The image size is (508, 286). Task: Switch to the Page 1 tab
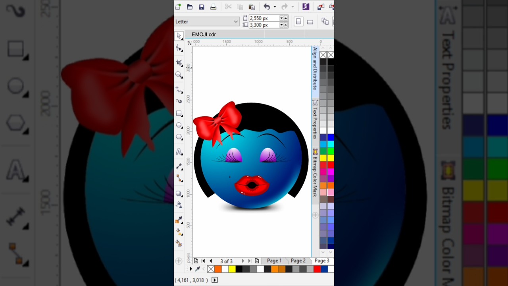[274, 261]
